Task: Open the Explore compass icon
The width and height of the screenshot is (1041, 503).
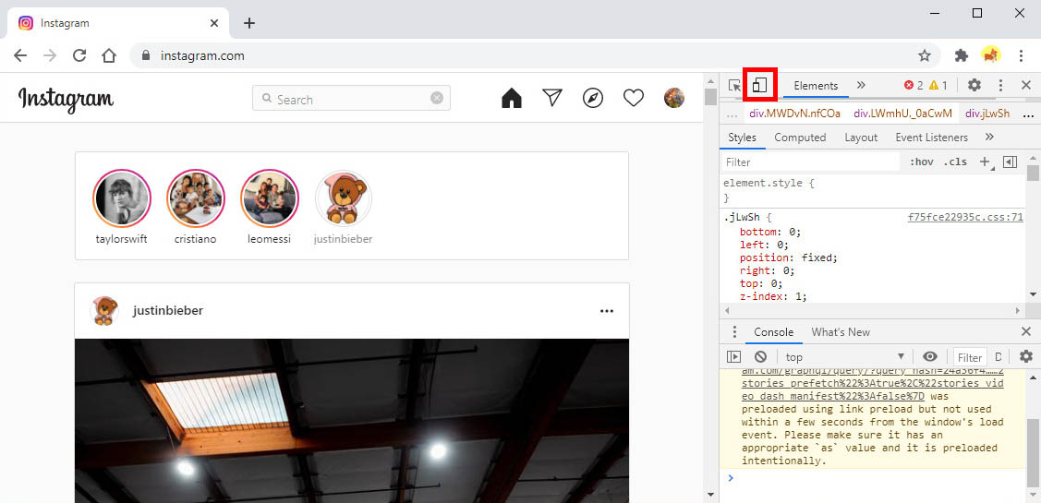Action: pos(593,98)
